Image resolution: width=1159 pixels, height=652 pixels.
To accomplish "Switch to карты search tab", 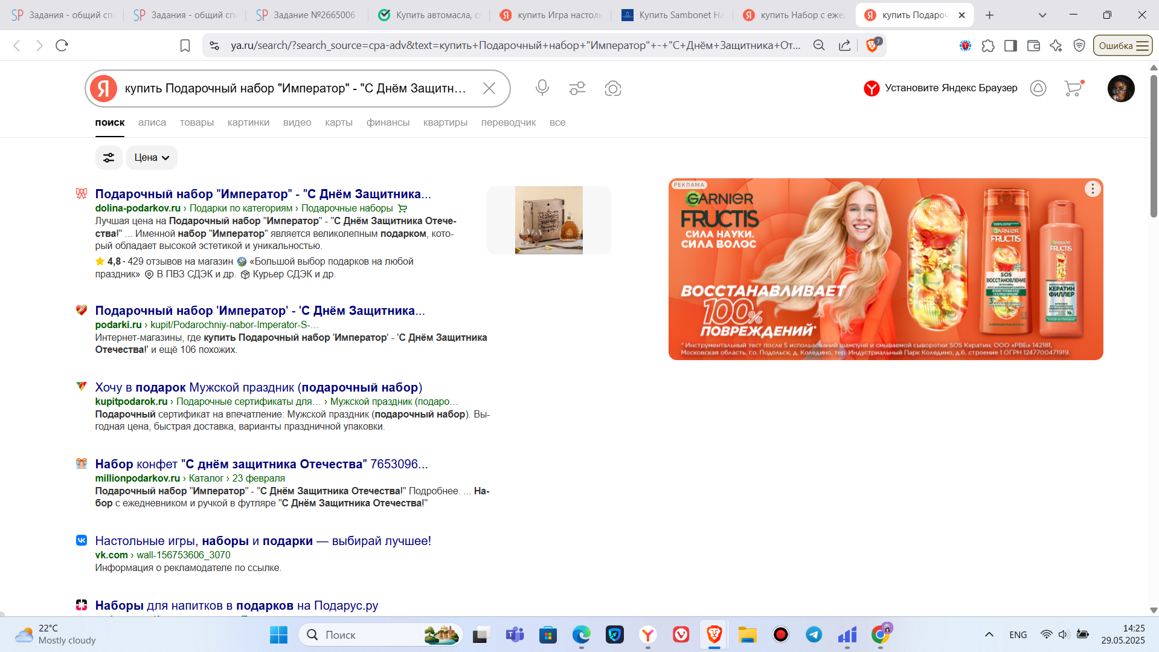I will click(339, 122).
